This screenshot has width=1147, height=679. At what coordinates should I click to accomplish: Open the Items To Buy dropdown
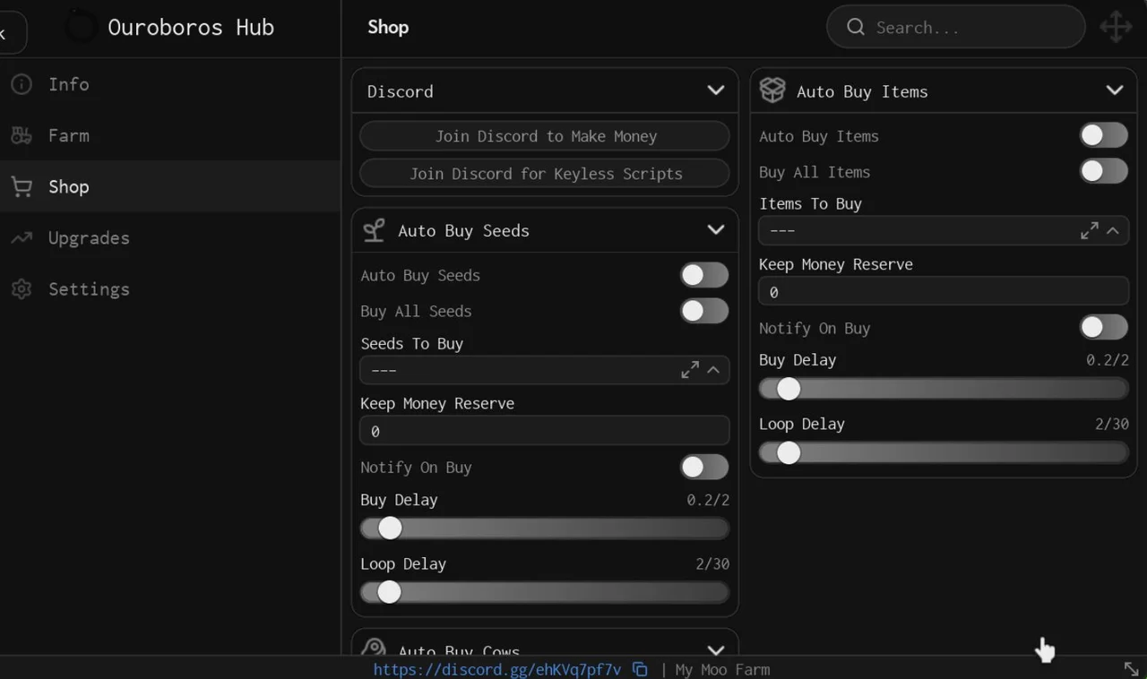tap(944, 230)
